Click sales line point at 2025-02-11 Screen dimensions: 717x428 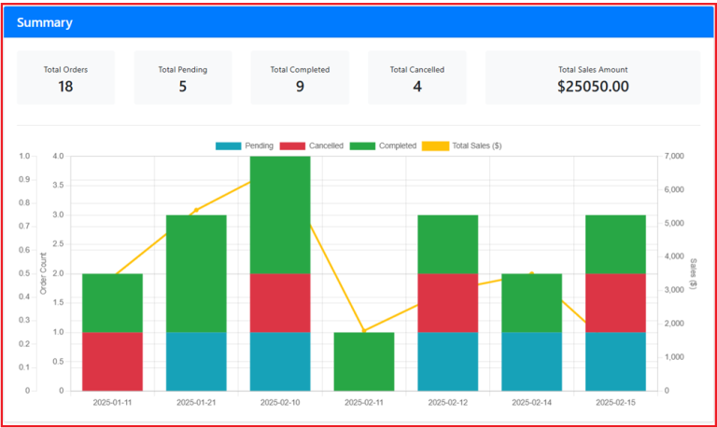364,331
